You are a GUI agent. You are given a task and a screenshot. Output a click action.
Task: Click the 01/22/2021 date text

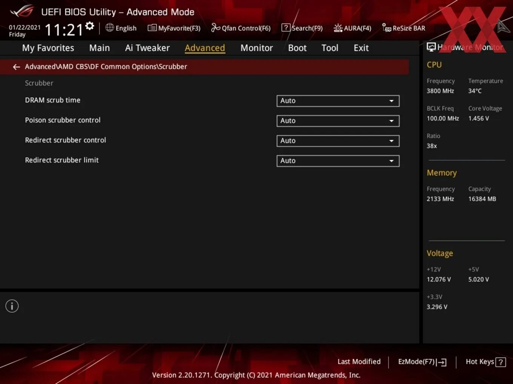[x=25, y=27]
